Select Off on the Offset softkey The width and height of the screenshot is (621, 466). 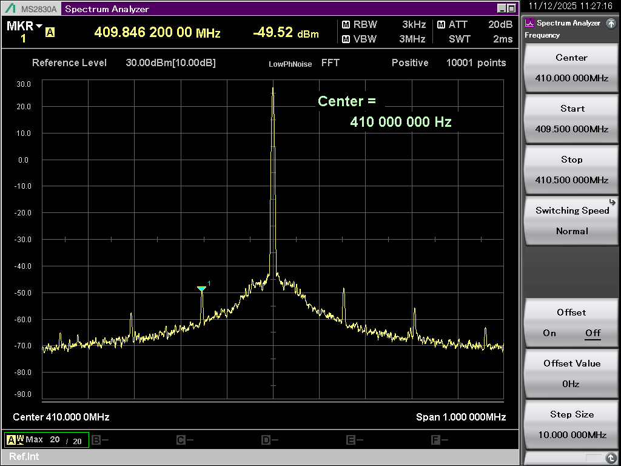click(x=592, y=333)
